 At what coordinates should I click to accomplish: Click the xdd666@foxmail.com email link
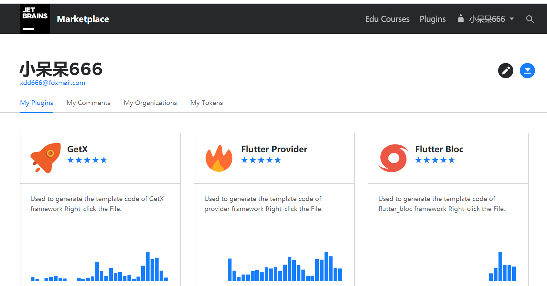pyautogui.click(x=53, y=83)
